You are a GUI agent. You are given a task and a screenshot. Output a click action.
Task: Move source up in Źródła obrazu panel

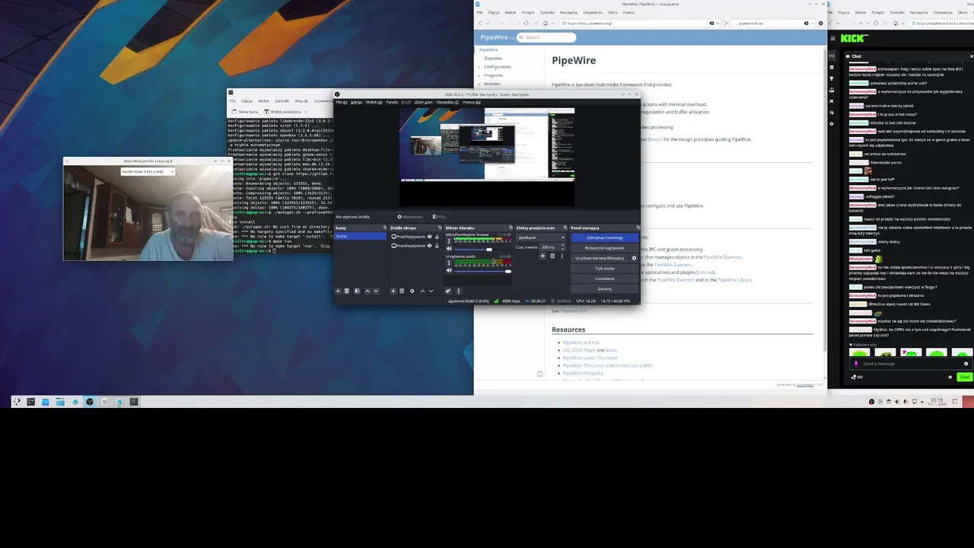coord(422,291)
